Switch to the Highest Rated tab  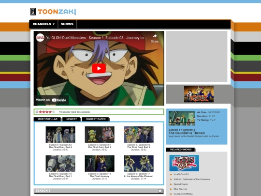[96, 119]
